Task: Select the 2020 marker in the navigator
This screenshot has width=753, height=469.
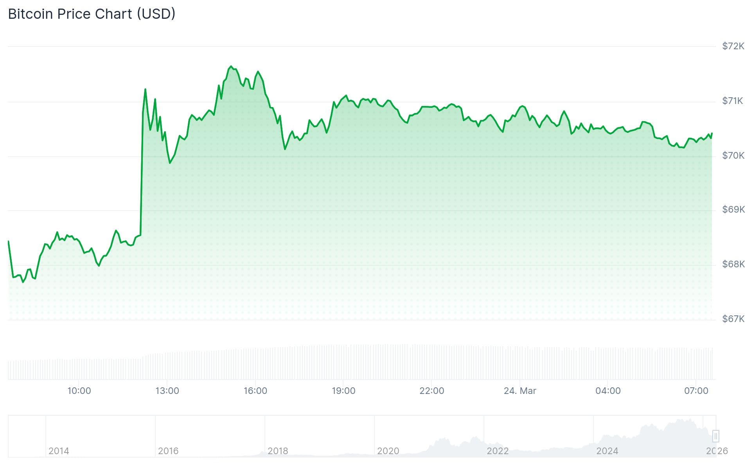Action: [x=388, y=451]
